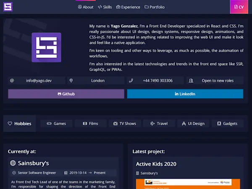Click the calendar icon beside 2019-10-14
This screenshot has height=189, width=252.
point(66,173)
